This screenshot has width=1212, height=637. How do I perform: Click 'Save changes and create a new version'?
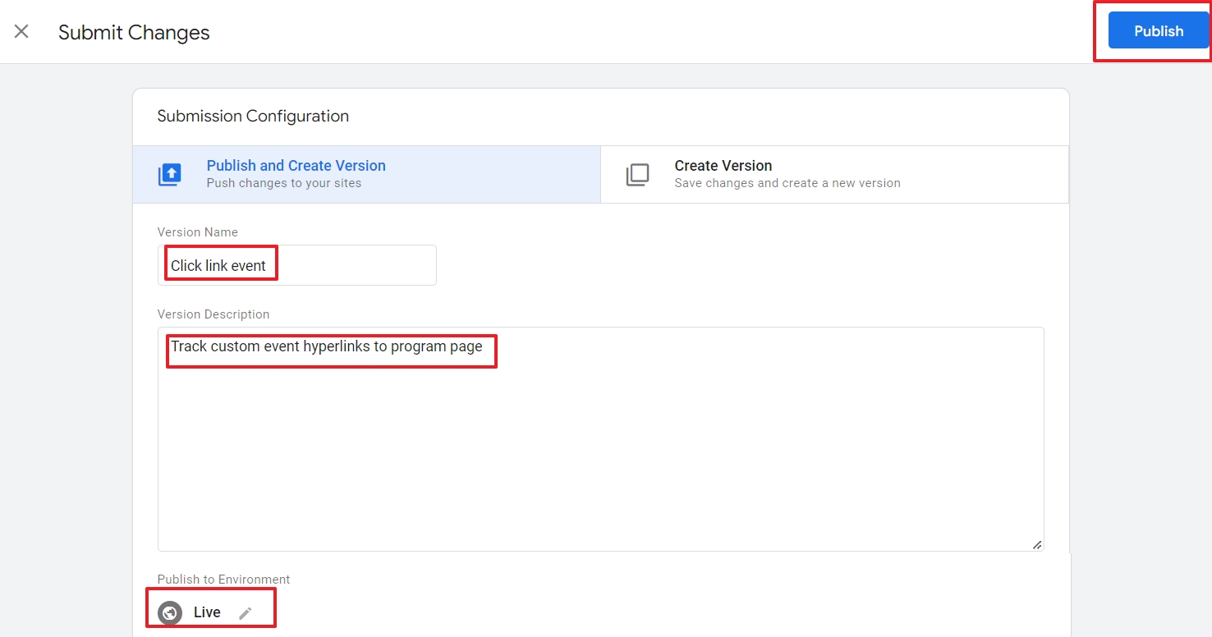click(x=787, y=183)
